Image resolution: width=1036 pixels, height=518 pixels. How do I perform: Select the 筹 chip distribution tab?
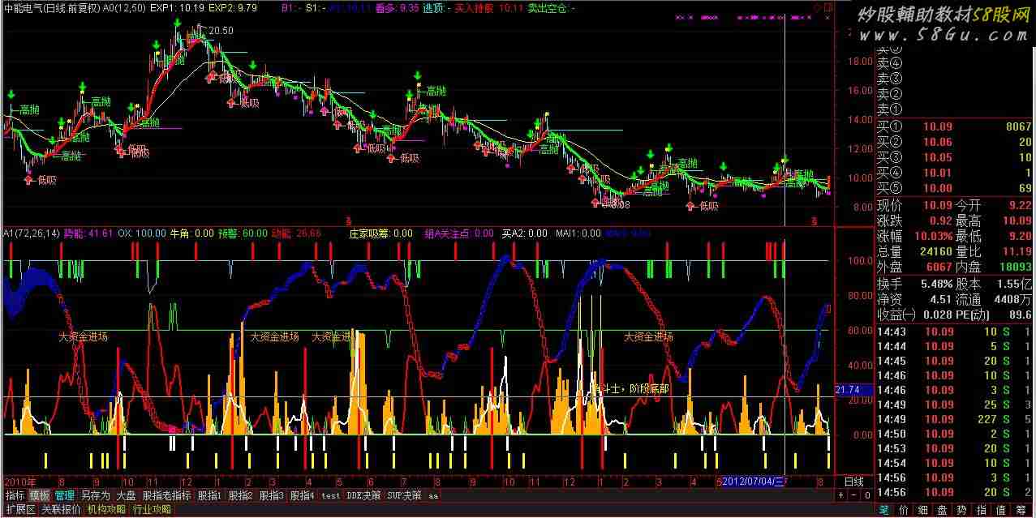pos(1021,510)
